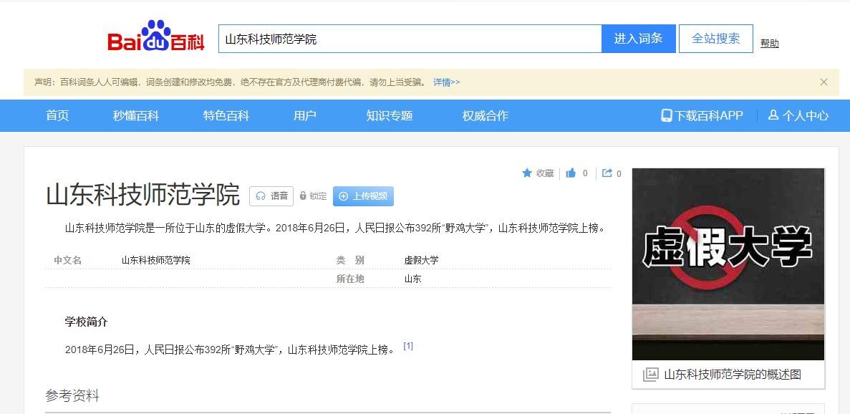This screenshot has width=850, height=414.
Task: Click the 虚假大学 overview image thumbnail
Action: pos(728,264)
